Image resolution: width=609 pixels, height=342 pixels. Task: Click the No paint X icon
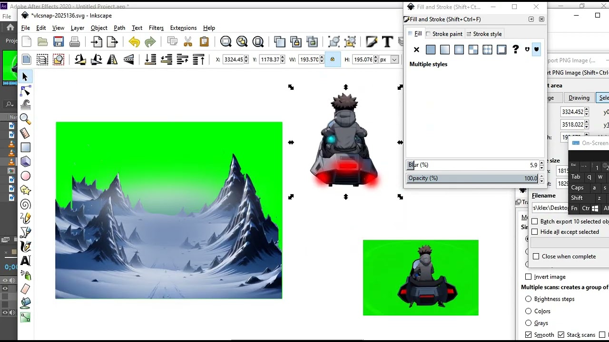[x=416, y=49]
